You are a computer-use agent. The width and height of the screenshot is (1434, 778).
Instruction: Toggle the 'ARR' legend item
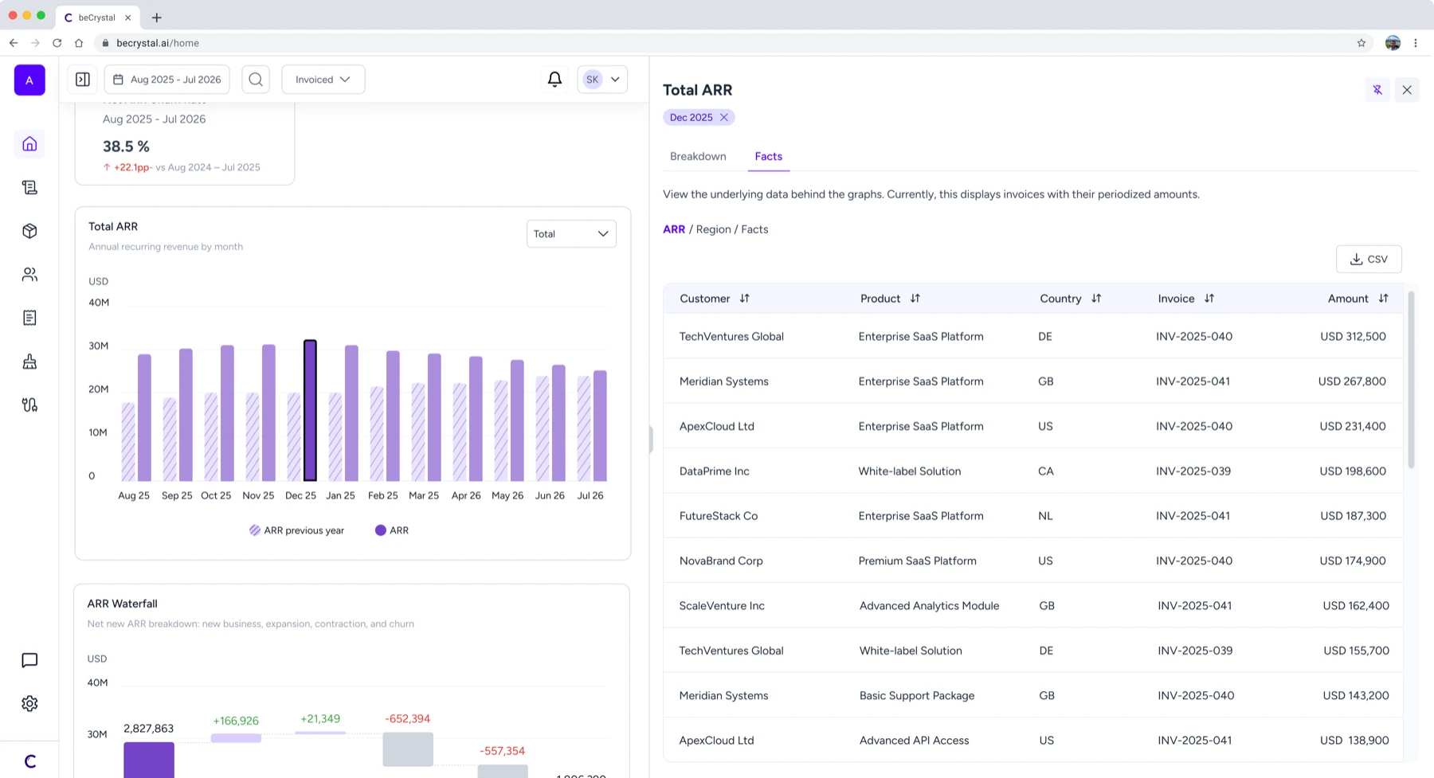coord(392,530)
